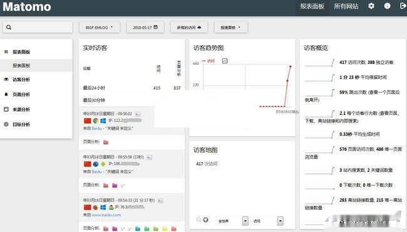407x232 pixels.
Task: Click the visitor profile icon for 09:54:33 visit
Action: [160, 200]
